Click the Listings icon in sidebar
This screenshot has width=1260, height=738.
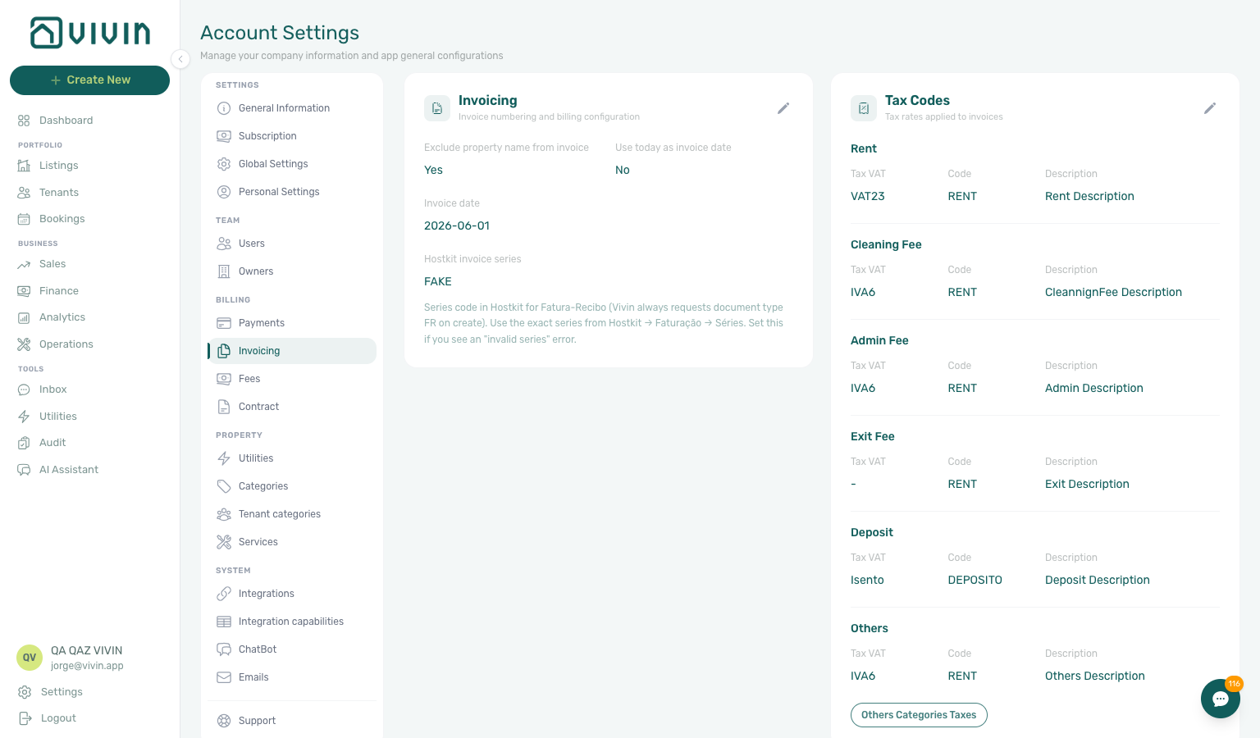coord(24,166)
